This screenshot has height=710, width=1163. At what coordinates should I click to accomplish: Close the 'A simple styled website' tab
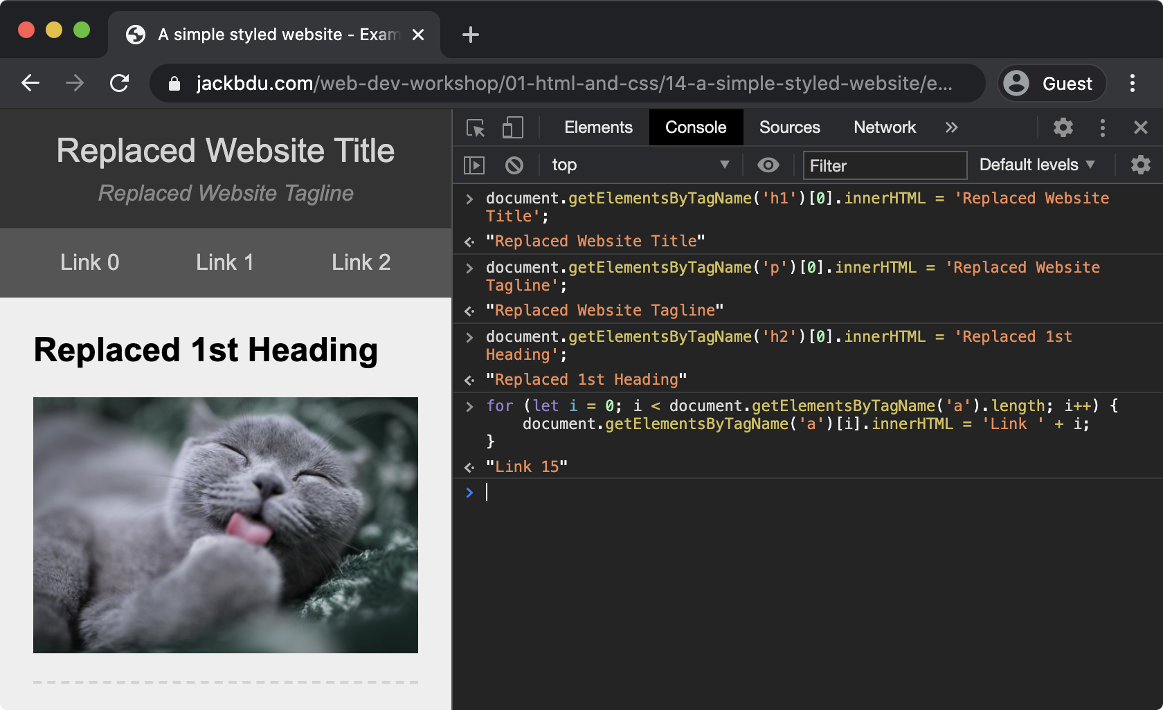(x=418, y=35)
